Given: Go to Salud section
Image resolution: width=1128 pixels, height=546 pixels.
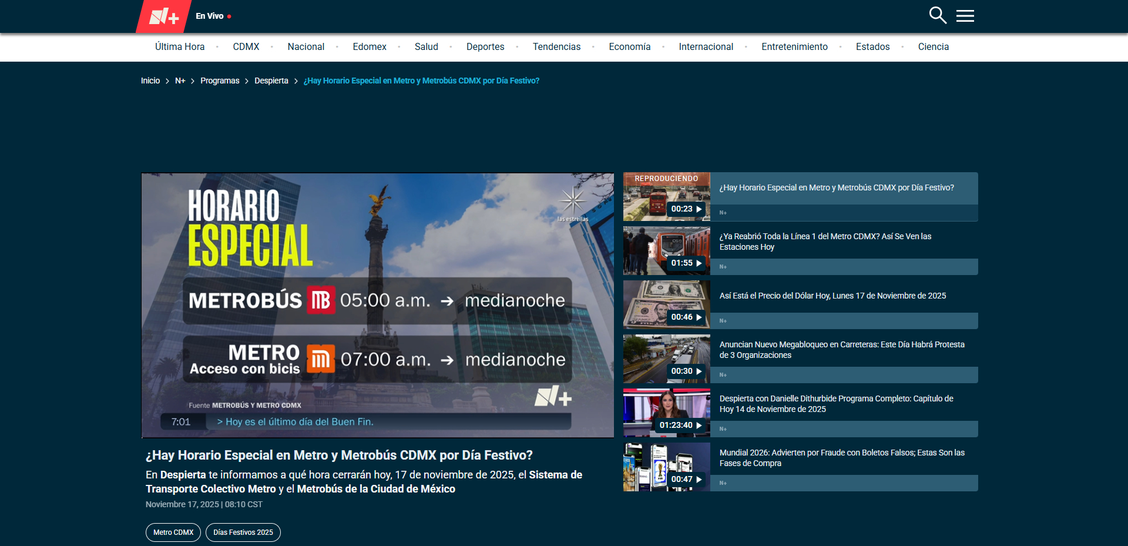Looking at the screenshot, I should tap(427, 47).
